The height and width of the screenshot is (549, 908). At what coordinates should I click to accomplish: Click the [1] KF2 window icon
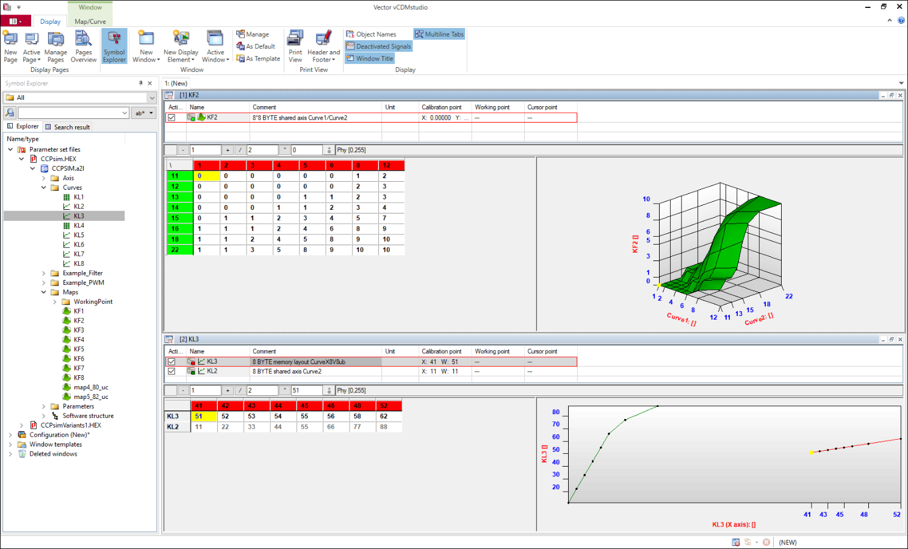(169, 95)
